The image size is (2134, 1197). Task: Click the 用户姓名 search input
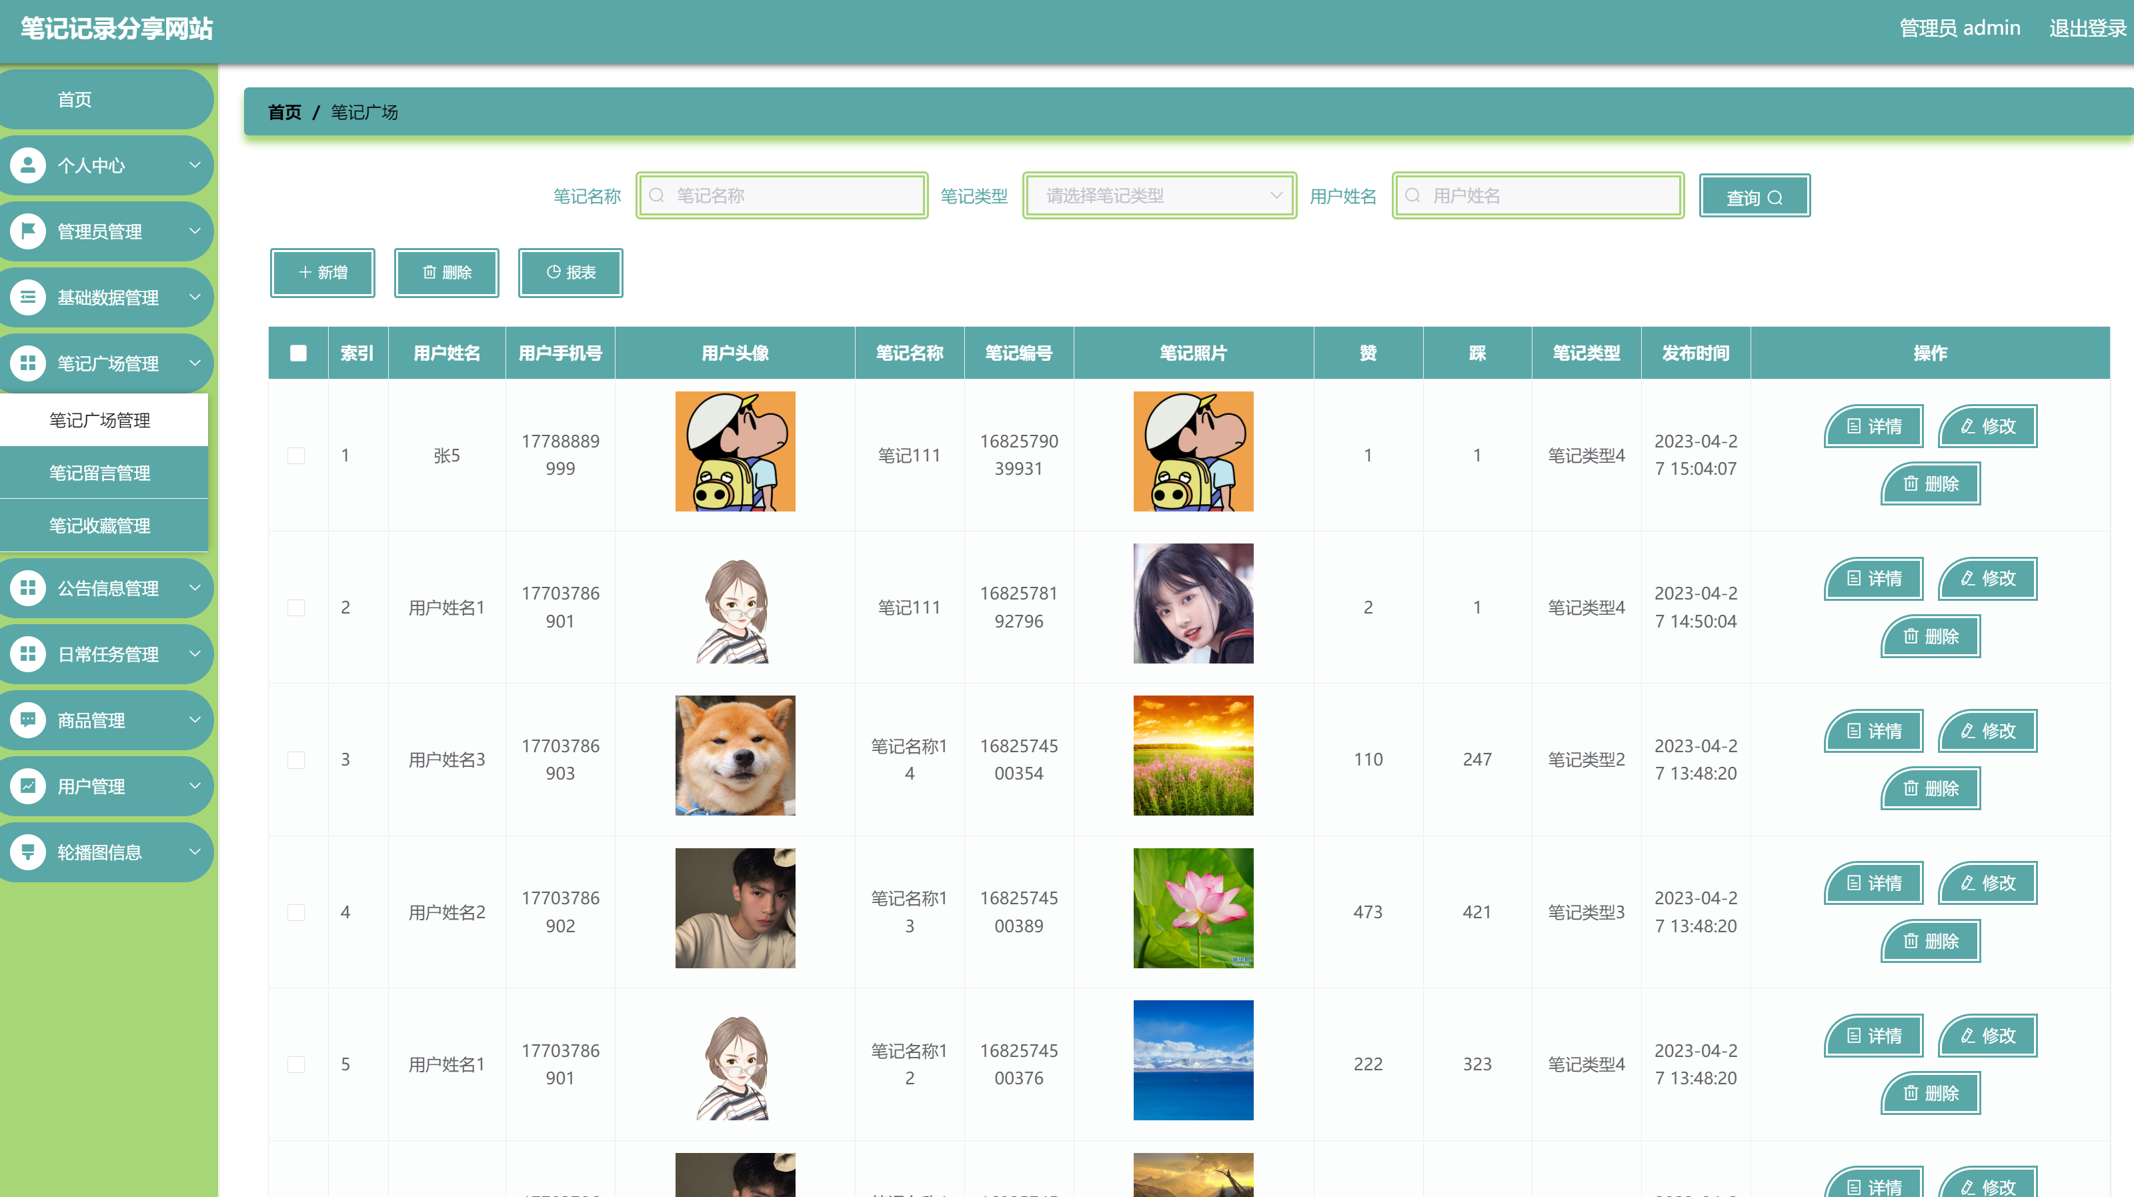[x=1538, y=195]
